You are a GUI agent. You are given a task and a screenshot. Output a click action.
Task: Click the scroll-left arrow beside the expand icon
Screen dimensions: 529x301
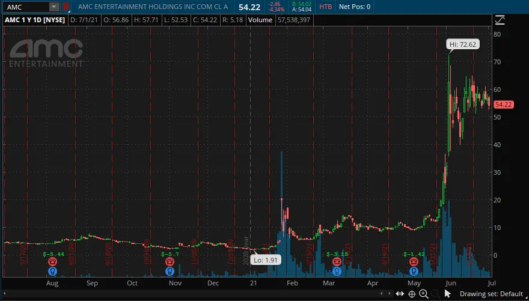(x=382, y=294)
